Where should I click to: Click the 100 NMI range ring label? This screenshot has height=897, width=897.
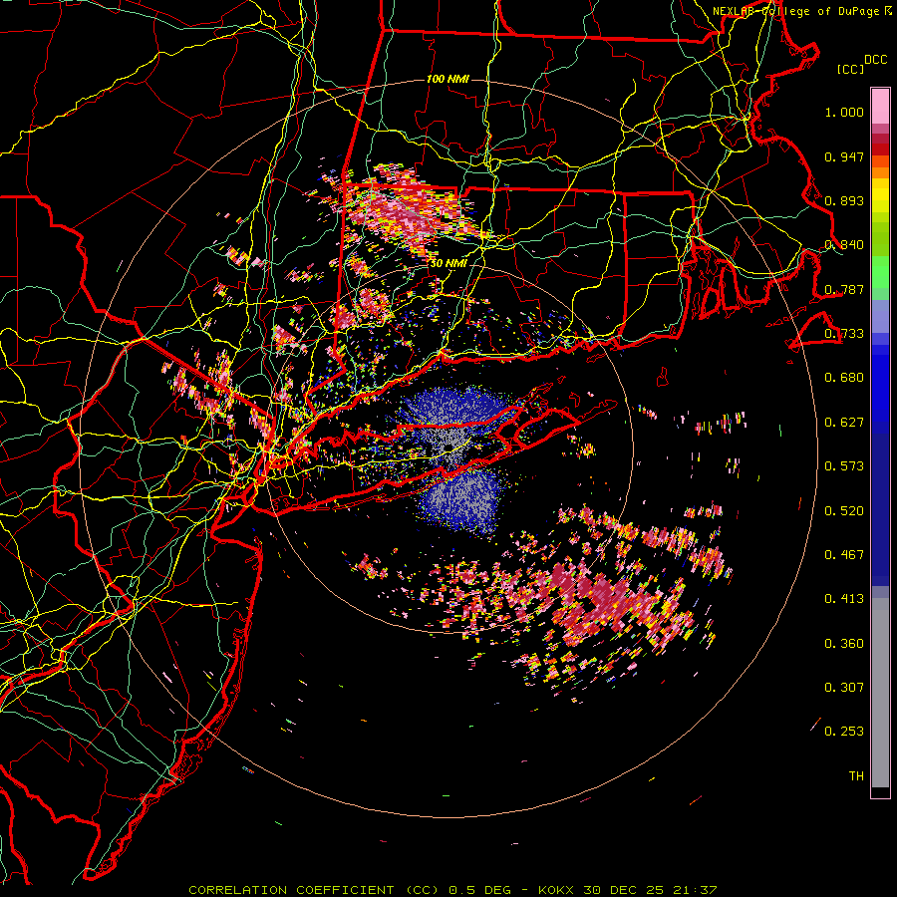click(x=448, y=79)
